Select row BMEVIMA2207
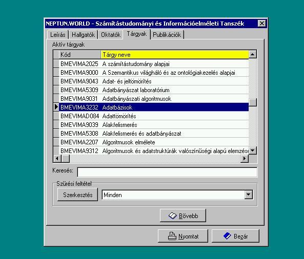Screen dimensions: 304x259 coord(151,142)
